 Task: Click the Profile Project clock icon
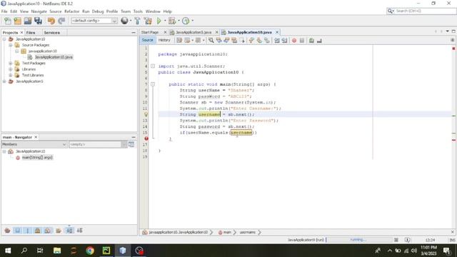(x=186, y=21)
